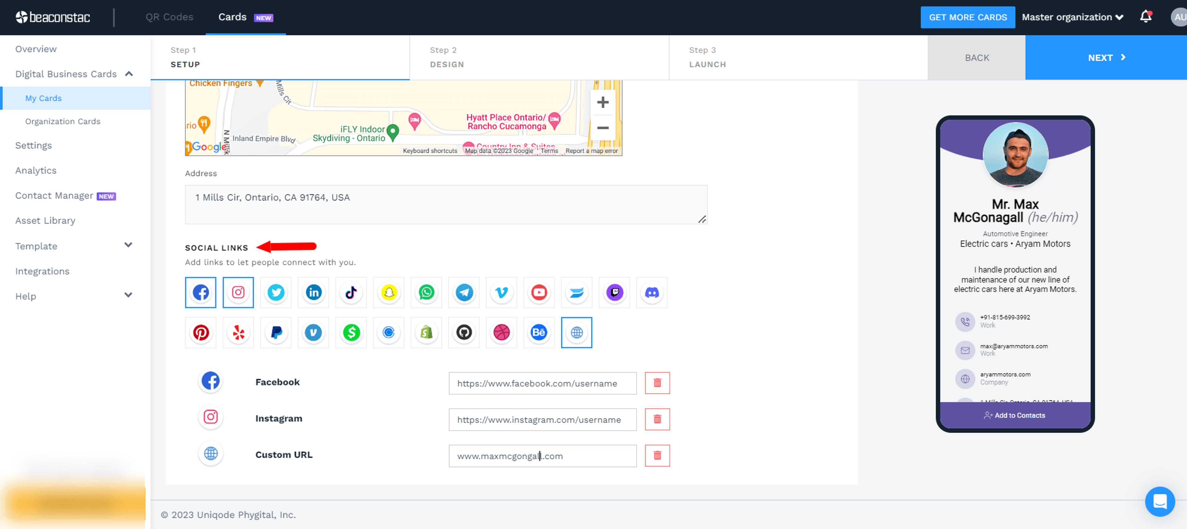Delete the Instagram link row
The height and width of the screenshot is (529, 1187).
pos(657,419)
